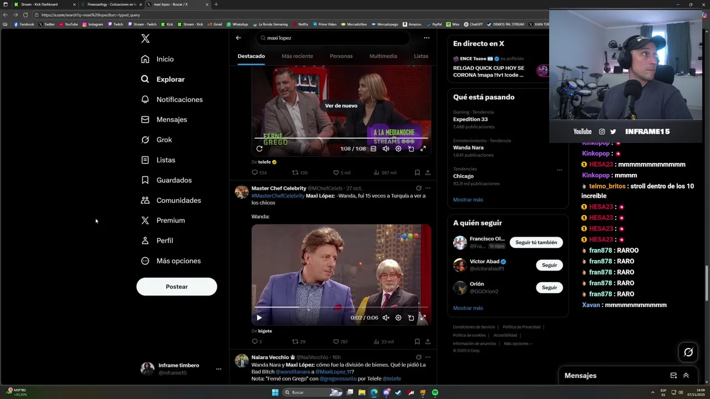
Task: Open search options three-dot menu
Action: pyautogui.click(x=427, y=38)
